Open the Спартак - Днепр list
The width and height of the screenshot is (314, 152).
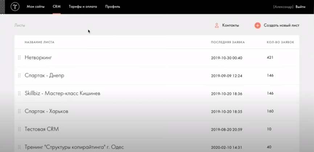tap(44, 75)
